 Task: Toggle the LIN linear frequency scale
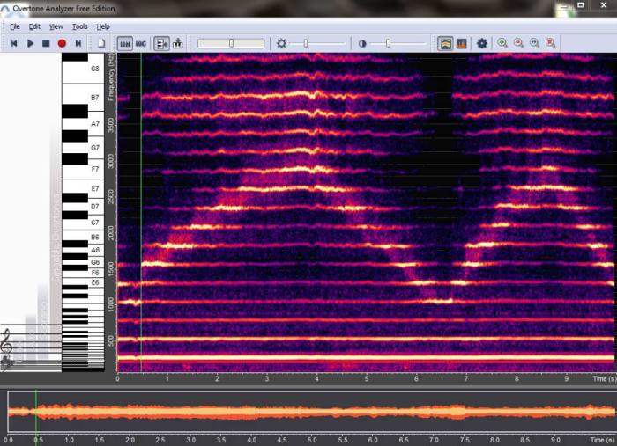click(124, 43)
